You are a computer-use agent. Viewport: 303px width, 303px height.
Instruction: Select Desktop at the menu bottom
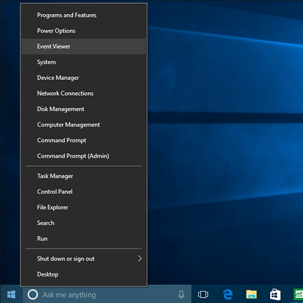coord(84,275)
